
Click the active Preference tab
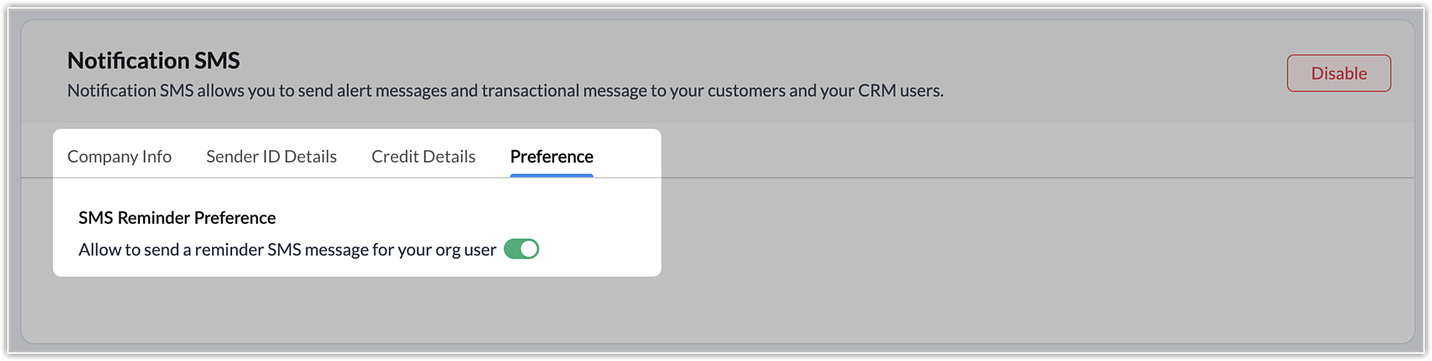(x=551, y=157)
